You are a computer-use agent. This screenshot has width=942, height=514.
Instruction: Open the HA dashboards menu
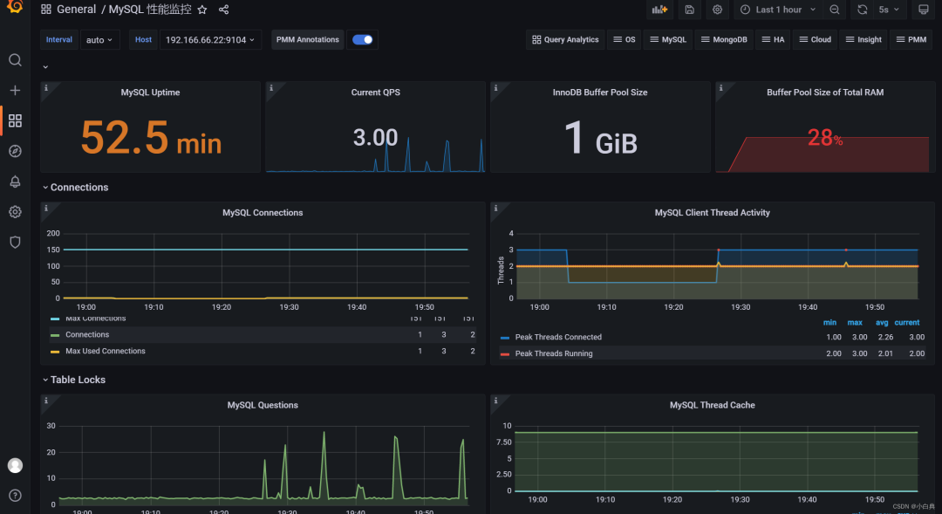[x=773, y=39]
